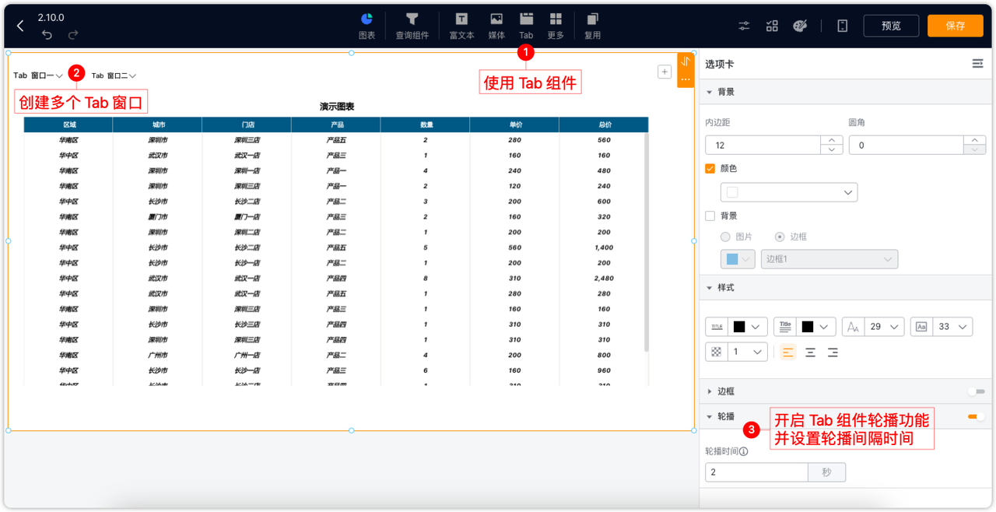Click the 预览 preview button
Viewport: 996px width, 512px height.
click(x=890, y=25)
